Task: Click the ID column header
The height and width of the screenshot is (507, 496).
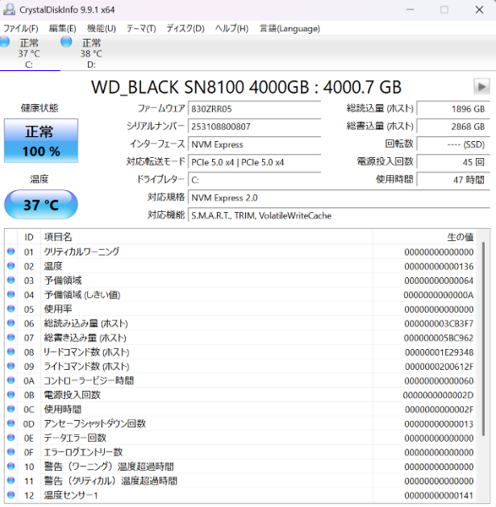Action: [x=29, y=237]
